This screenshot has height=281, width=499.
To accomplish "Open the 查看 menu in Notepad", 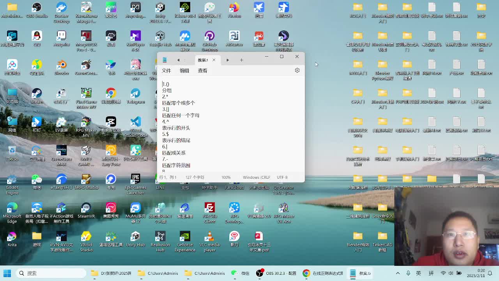I will tap(202, 71).
